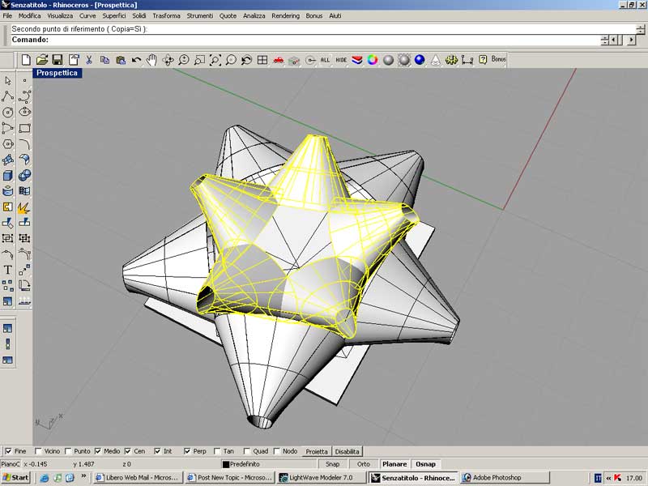Enable the Vicino osnap checkbox
This screenshot has height=486, width=648.
point(38,451)
